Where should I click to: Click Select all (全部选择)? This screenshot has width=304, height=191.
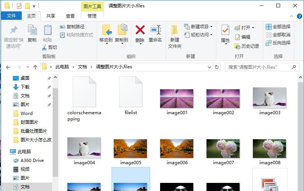[x=278, y=27]
